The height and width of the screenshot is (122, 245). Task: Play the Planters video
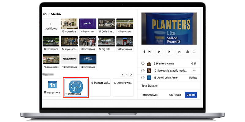point(159,52)
